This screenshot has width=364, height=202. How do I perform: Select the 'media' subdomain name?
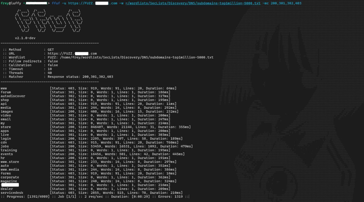6,108
